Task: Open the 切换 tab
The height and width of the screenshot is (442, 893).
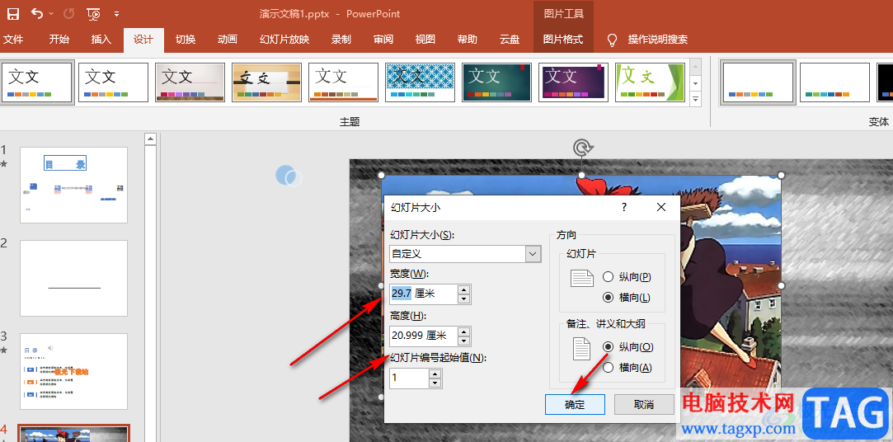Action: 185,40
